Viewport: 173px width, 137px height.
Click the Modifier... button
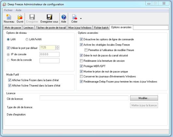[144, 98]
